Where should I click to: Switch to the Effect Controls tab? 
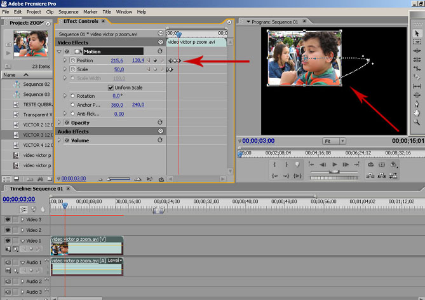click(x=80, y=21)
